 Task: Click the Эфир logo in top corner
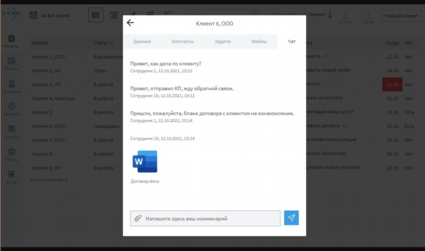click(11, 14)
